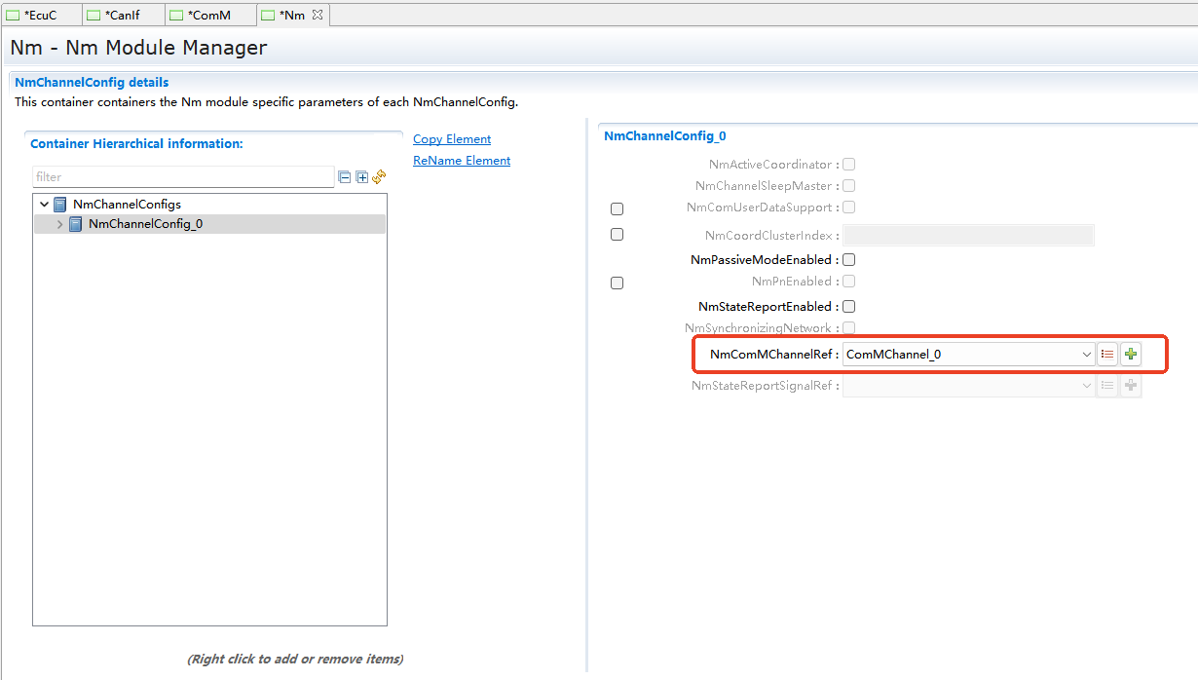
Task: Expand the NmChannelConfig_0 tree node
Action: tap(59, 224)
